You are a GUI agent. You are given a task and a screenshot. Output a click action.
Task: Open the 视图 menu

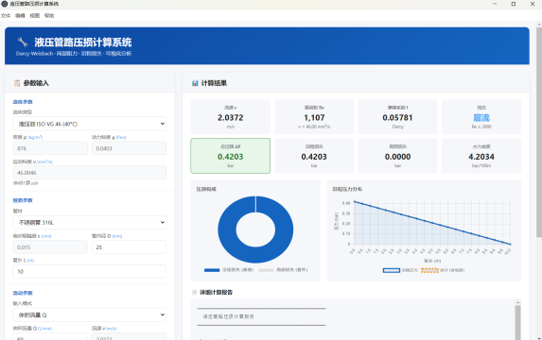click(35, 15)
